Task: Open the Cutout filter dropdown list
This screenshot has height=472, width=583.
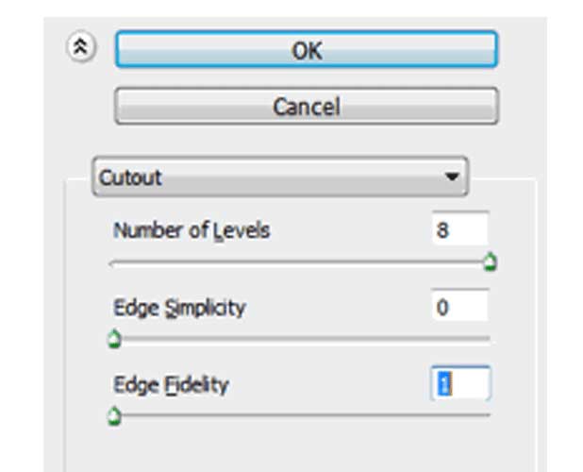Action: pyautogui.click(x=280, y=177)
